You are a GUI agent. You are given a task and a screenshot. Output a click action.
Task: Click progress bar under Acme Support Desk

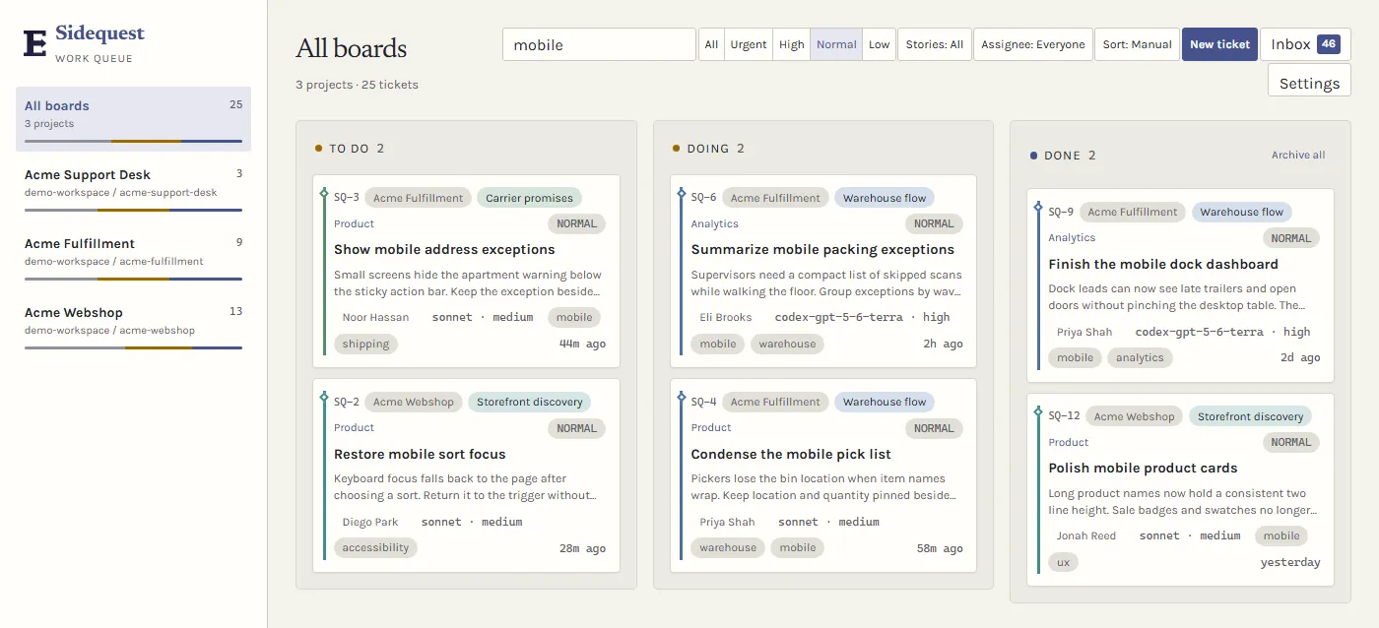133,210
